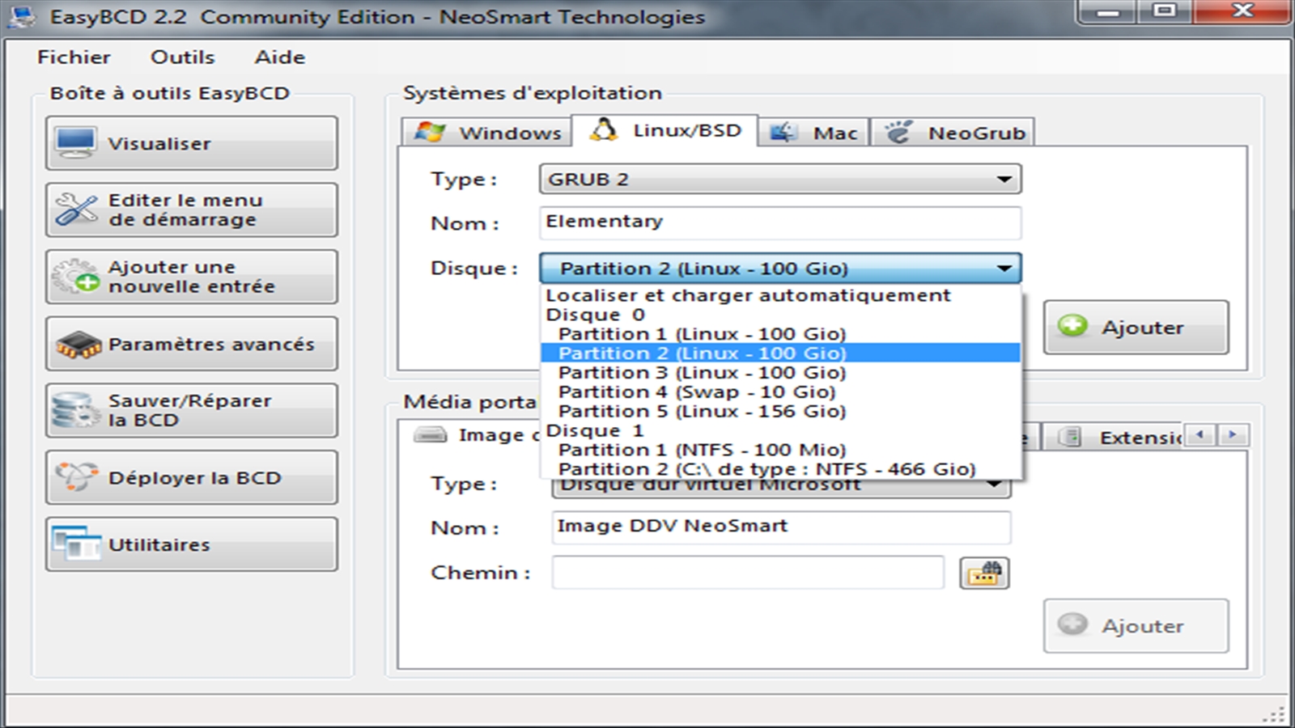
Task: Switch to the NeoGrub tab
Action: point(953,132)
